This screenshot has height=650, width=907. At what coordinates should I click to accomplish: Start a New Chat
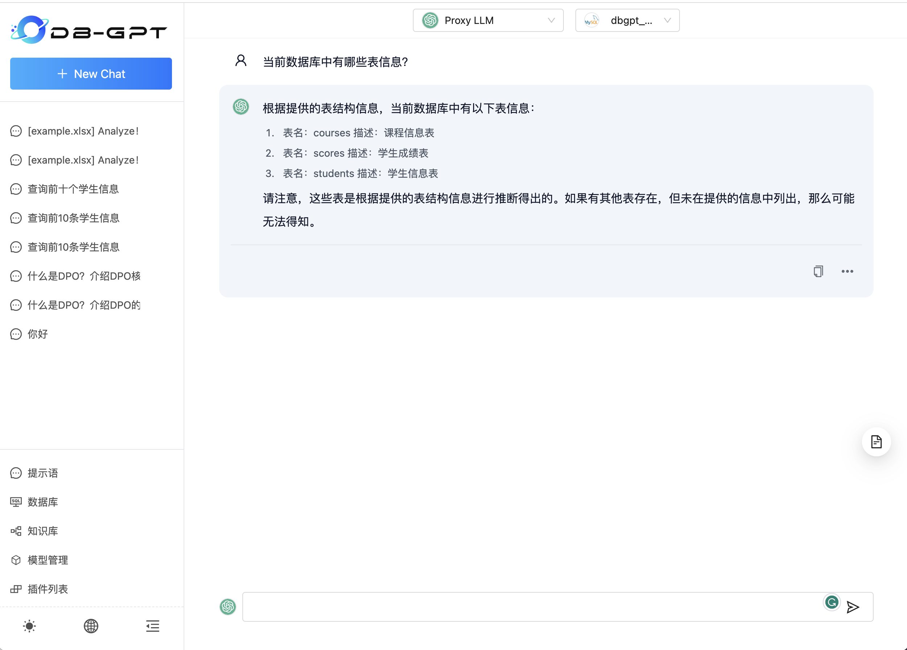[91, 74]
